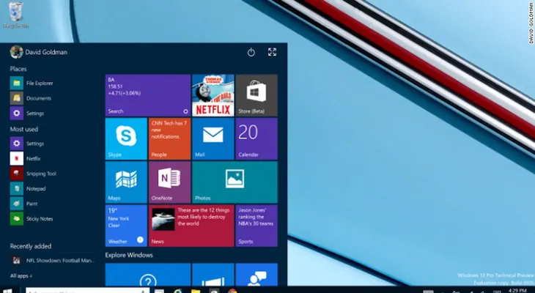This screenshot has height=293, width=535.
Task: Open the Calendar tile showing 20
Action: point(257,139)
